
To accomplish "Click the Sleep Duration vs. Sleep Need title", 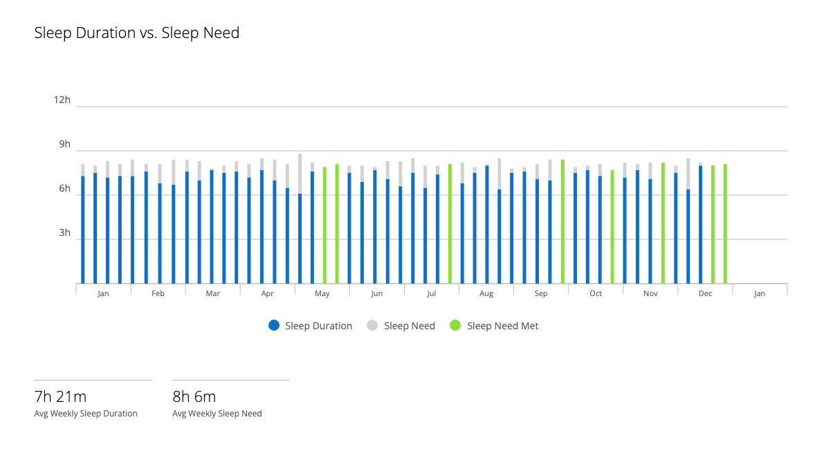I will (137, 33).
